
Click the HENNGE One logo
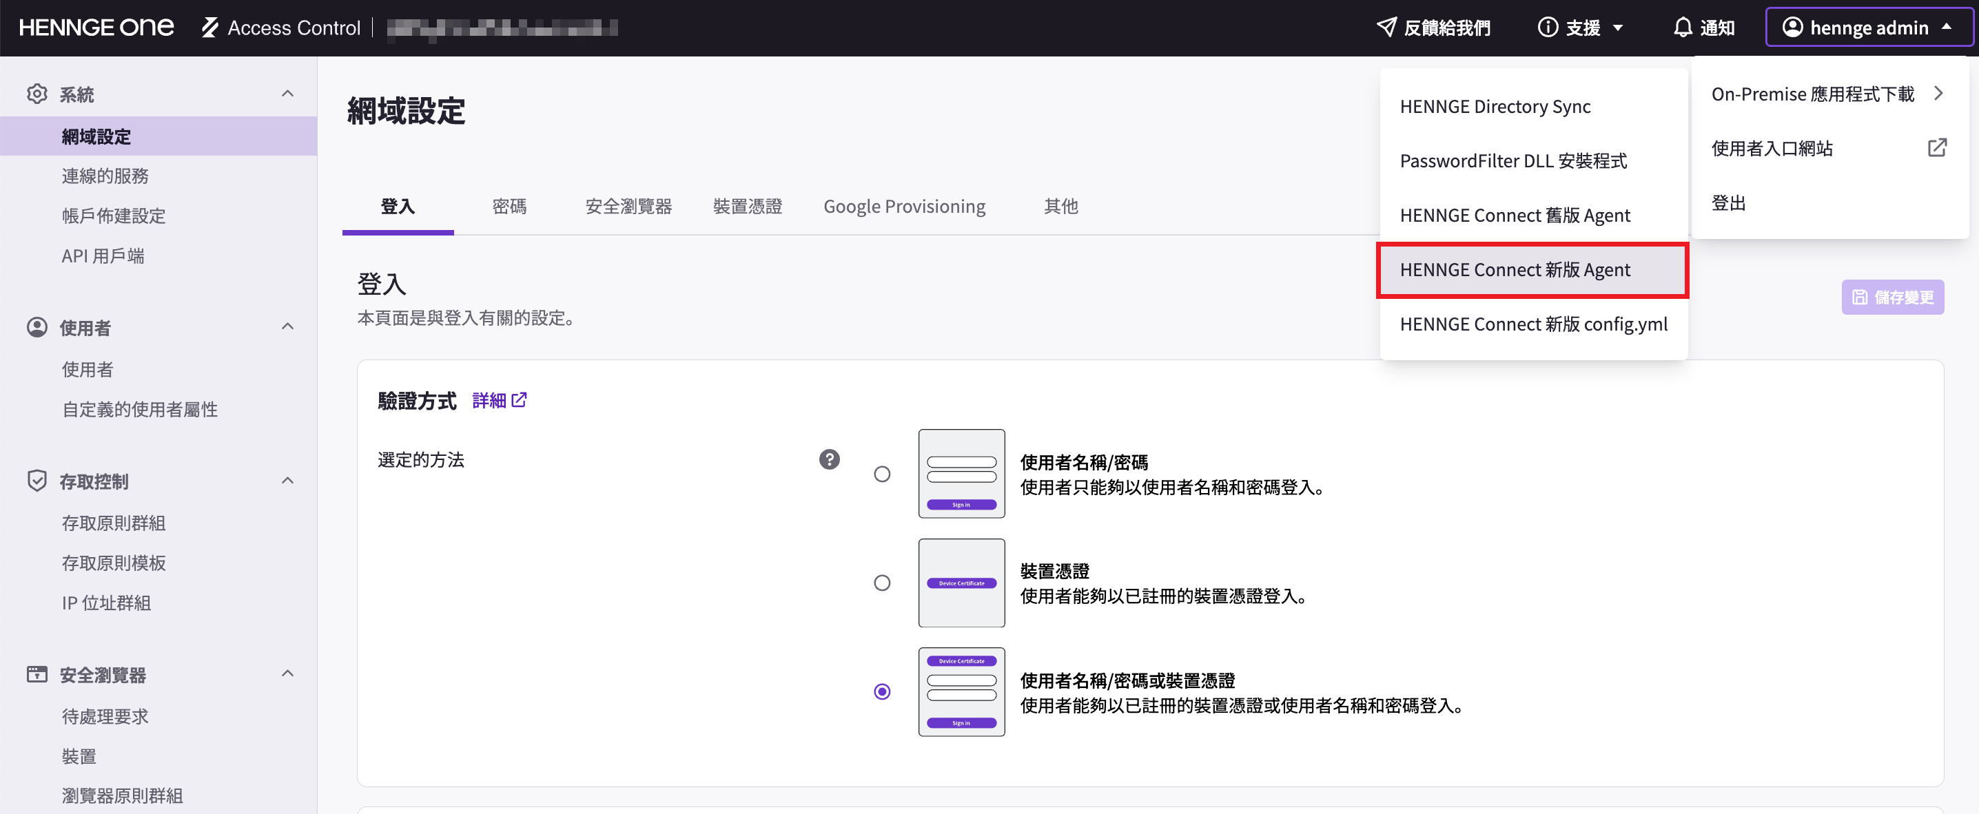tap(96, 28)
